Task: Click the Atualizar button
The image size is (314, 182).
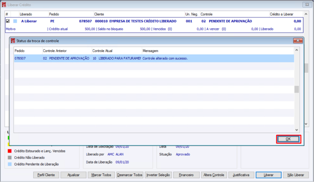Action: (73, 175)
